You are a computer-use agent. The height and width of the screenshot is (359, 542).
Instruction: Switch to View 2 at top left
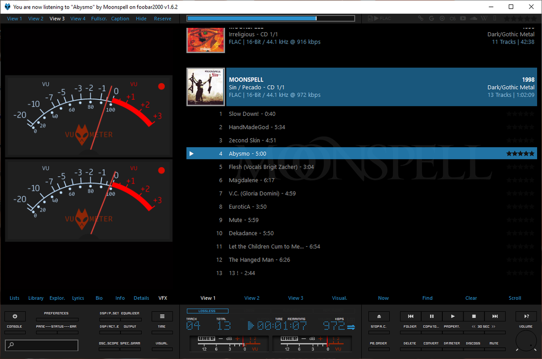(36, 19)
